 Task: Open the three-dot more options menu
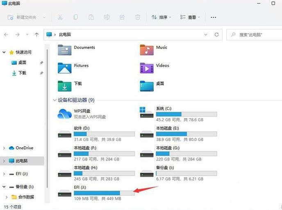click(x=213, y=18)
